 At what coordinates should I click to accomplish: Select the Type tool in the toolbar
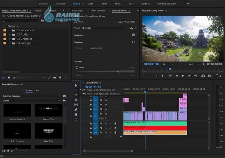(x=76, y=119)
